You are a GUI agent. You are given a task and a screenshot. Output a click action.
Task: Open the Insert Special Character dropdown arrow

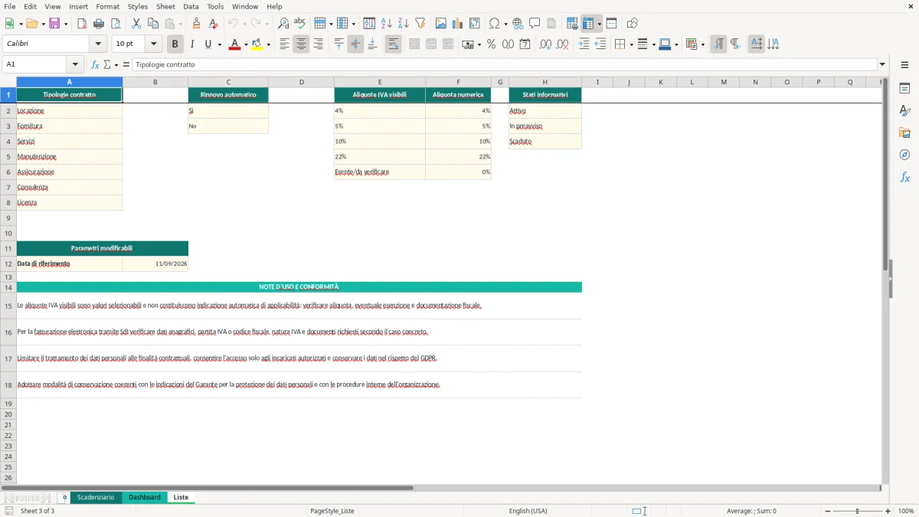505,23
